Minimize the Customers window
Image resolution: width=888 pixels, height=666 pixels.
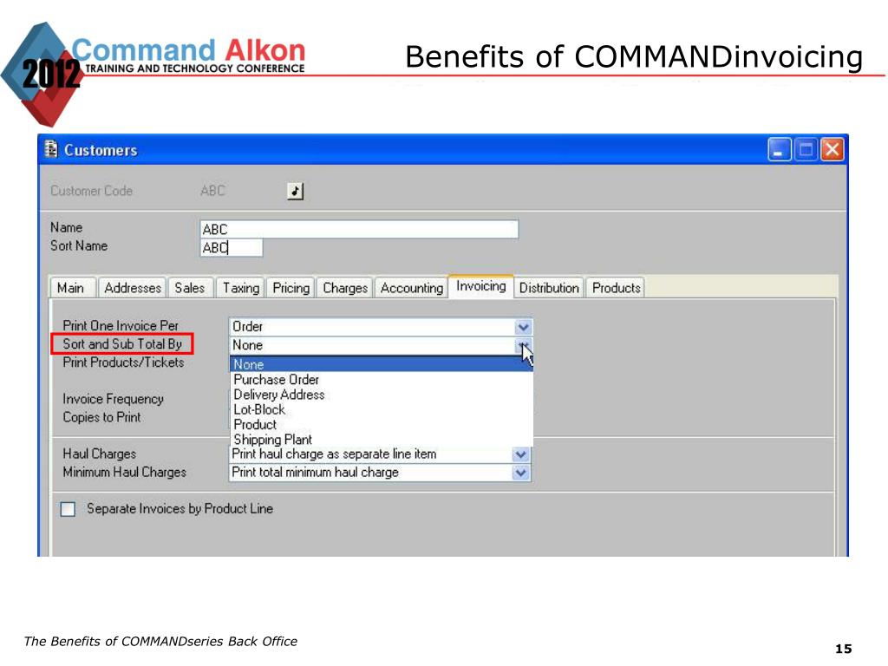(x=780, y=150)
